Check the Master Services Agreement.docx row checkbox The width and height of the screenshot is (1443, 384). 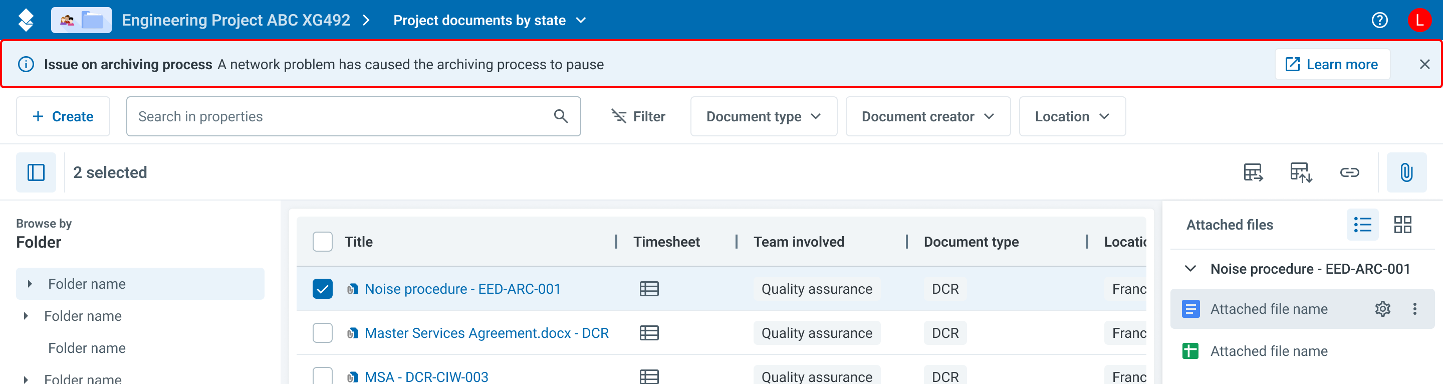322,333
